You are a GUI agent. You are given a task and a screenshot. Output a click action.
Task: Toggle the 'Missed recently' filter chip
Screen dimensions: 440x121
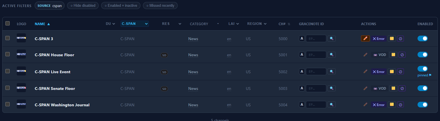[160, 6]
